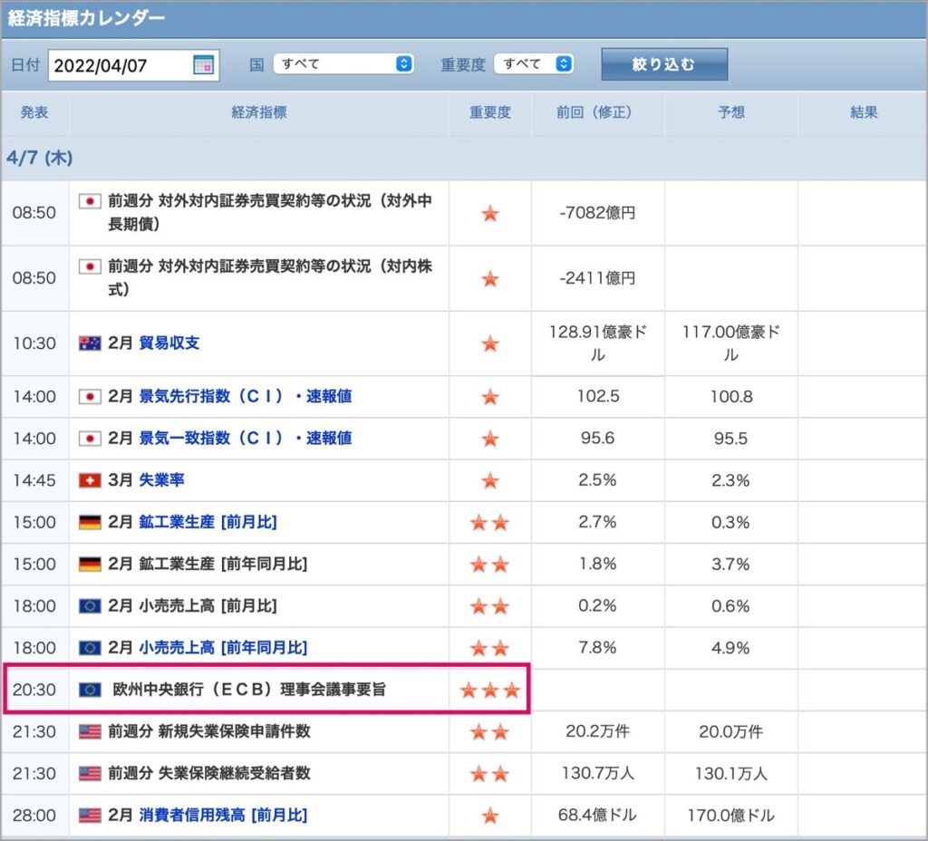
Task: Open the 鉱工業生産 [前月比] link
Action: click(x=208, y=522)
